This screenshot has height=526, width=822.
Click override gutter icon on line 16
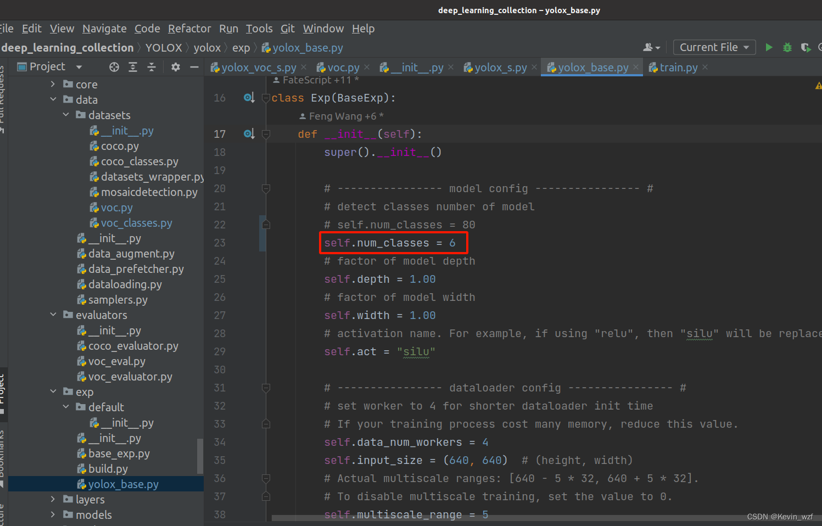(x=249, y=98)
